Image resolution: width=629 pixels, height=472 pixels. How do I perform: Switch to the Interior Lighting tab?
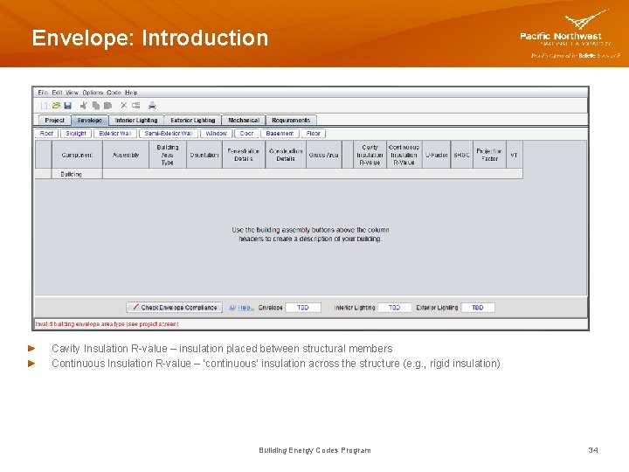(x=136, y=120)
